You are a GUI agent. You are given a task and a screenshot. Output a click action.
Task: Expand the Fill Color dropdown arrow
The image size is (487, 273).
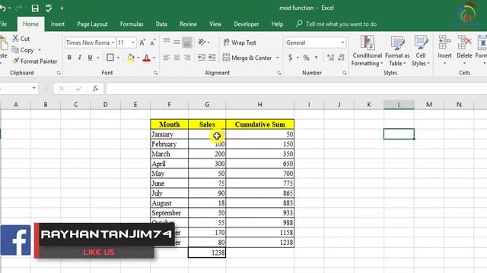(x=138, y=58)
